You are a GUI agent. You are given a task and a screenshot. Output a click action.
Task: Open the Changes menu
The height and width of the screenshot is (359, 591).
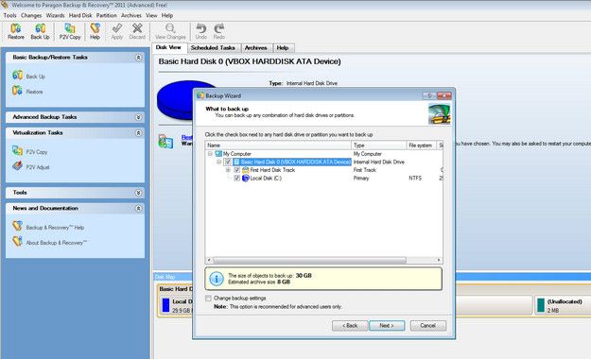[x=31, y=15]
